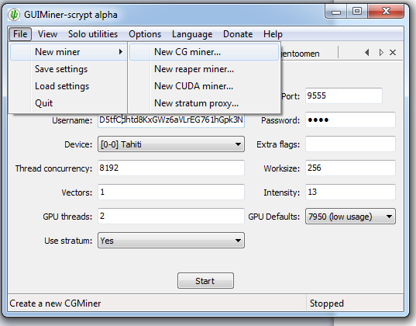
Task: Click the GUIMiner app icon in title bar
Action: pyautogui.click(x=14, y=15)
